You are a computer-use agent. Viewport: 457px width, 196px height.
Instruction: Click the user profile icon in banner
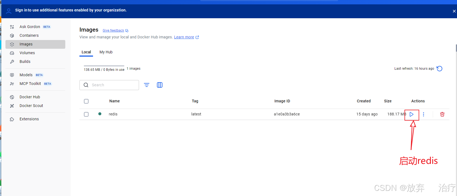(x=9, y=11)
